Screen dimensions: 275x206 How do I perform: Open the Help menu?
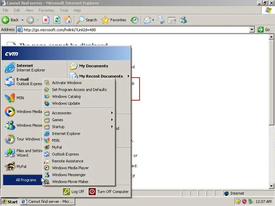[x=77, y=10]
